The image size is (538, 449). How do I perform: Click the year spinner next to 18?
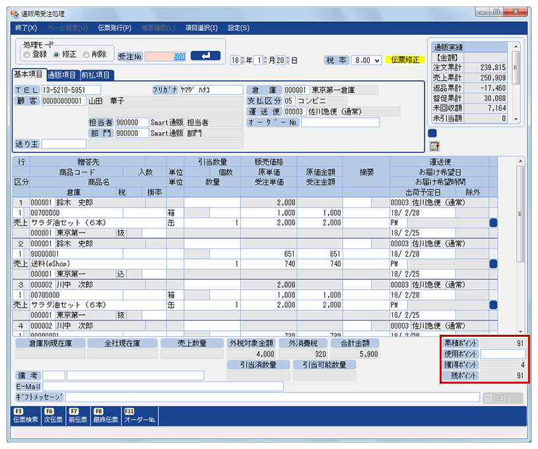coord(242,60)
